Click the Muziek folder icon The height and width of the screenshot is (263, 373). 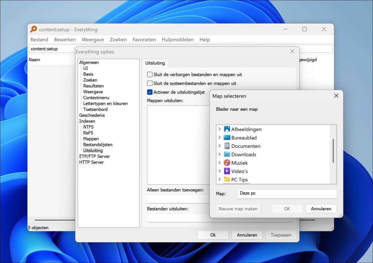pyautogui.click(x=227, y=163)
